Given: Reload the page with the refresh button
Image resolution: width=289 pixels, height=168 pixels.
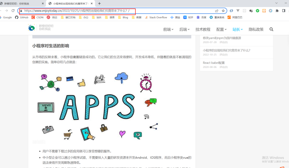Looking at the screenshot, I should tap(13, 11).
